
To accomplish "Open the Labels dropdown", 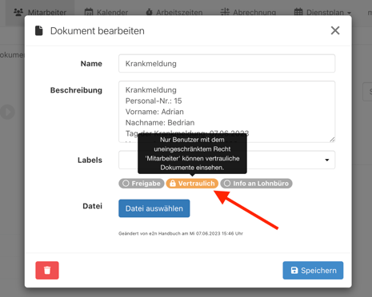I will click(x=327, y=160).
